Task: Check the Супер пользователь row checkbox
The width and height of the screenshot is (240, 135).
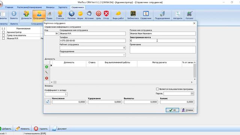Action: (x=3, y=35)
